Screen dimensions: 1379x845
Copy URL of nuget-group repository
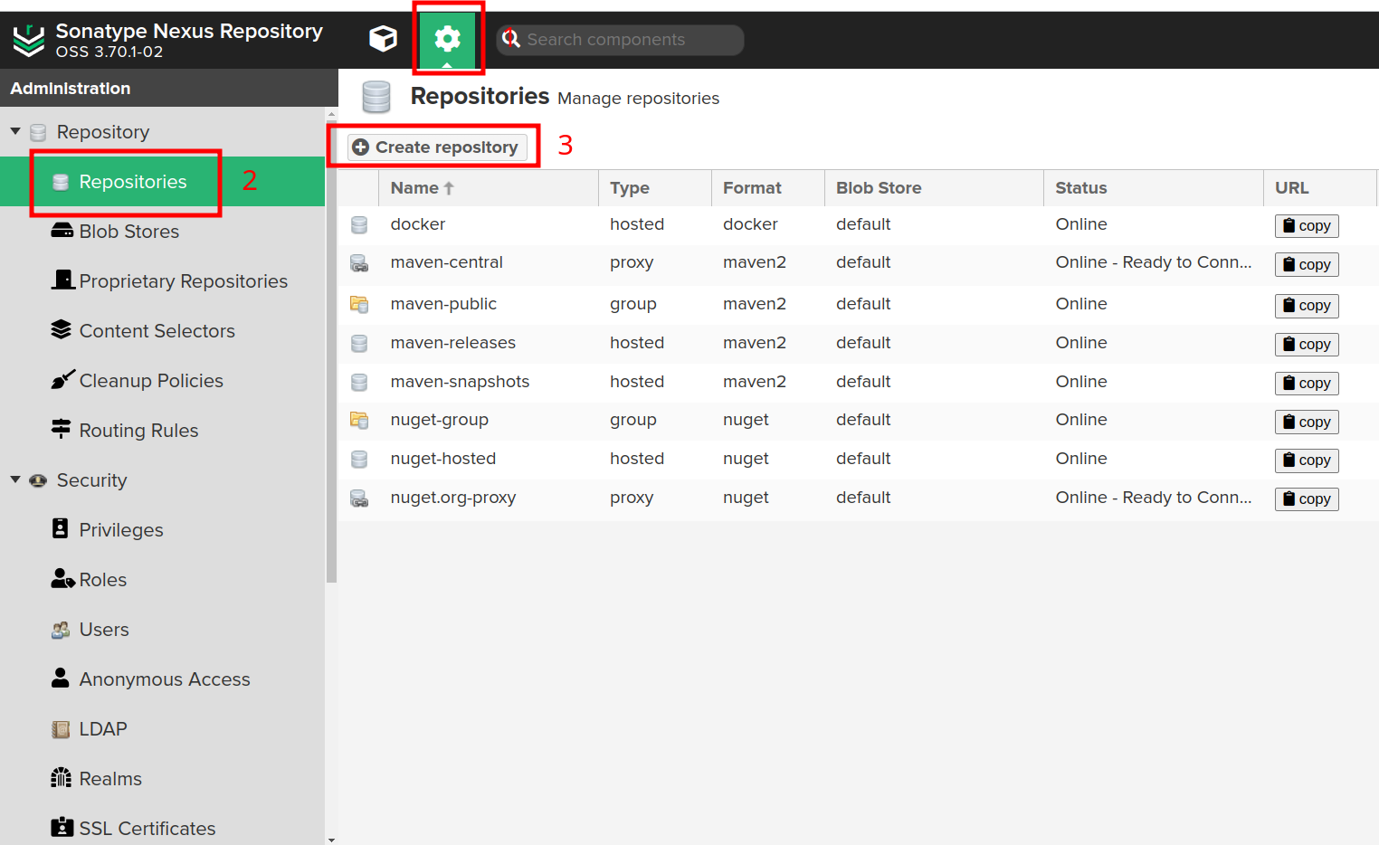click(x=1307, y=422)
